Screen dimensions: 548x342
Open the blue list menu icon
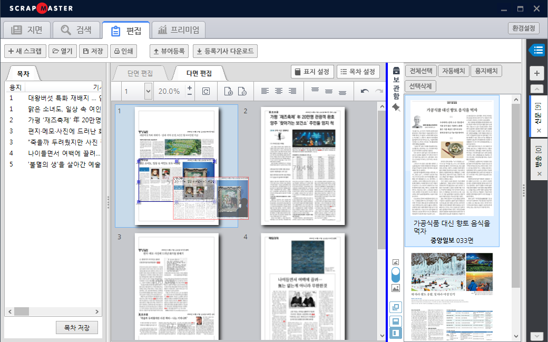[537, 51]
